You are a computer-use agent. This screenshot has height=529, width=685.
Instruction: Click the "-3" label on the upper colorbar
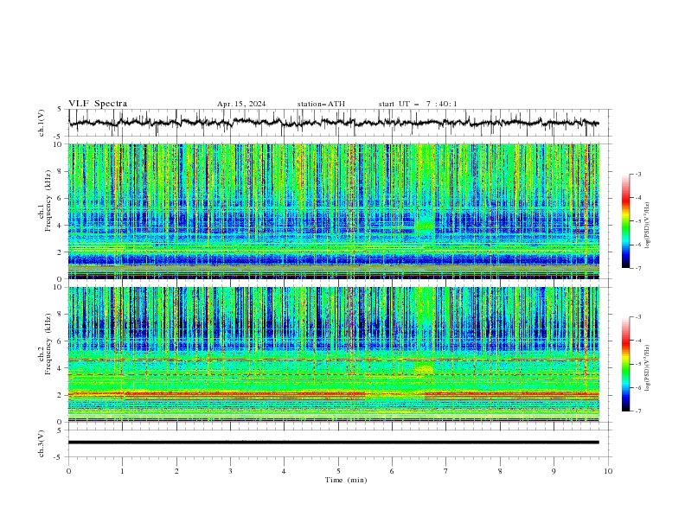click(637, 174)
